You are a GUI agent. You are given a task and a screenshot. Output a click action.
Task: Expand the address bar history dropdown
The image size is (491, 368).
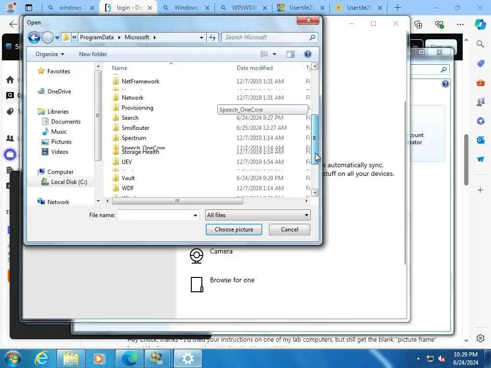tap(201, 37)
